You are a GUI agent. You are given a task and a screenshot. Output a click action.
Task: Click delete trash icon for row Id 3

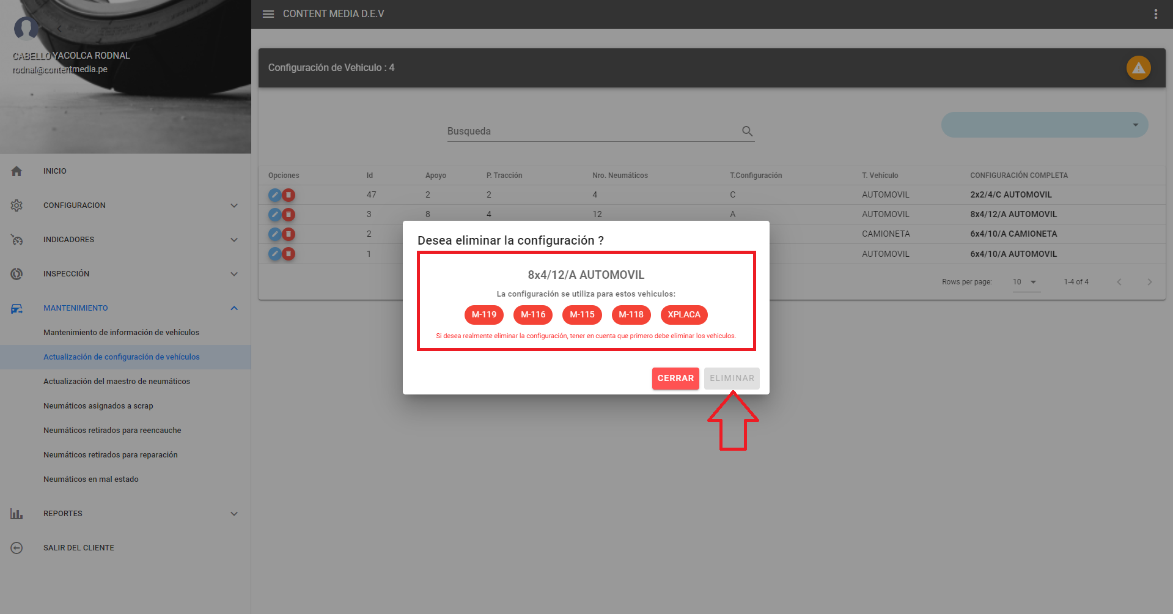point(289,215)
